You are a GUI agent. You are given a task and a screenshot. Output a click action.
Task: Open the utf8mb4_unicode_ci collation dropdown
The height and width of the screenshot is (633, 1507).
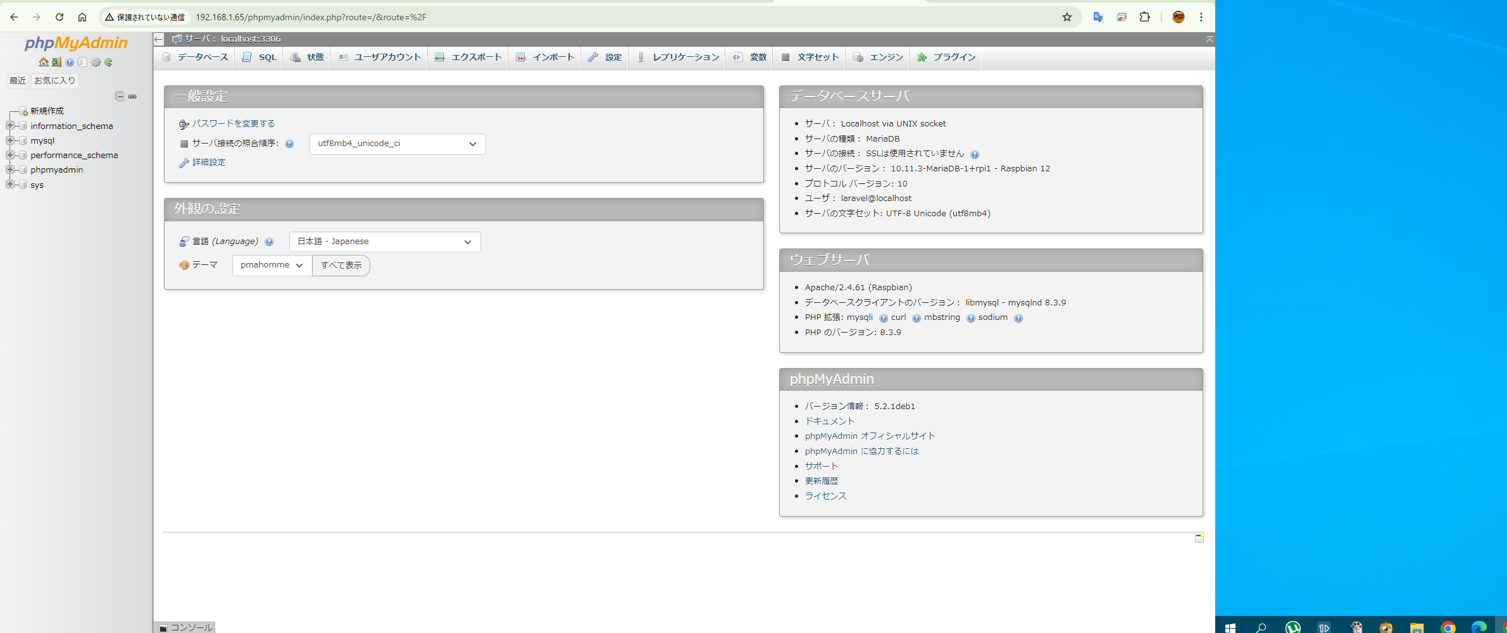click(x=397, y=144)
